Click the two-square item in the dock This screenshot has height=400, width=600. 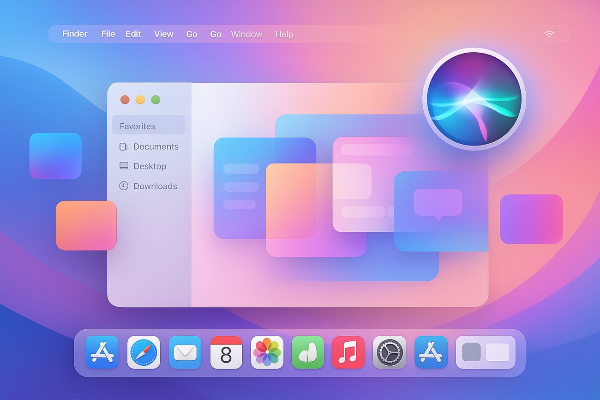(486, 352)
